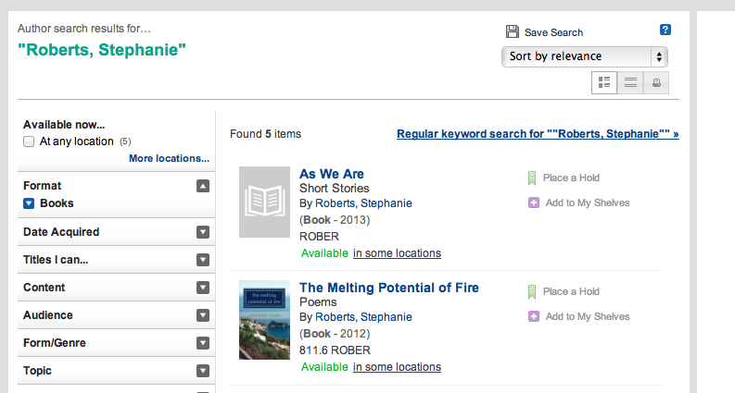Screen dimensions: 735x393
Task: Click shelf plus icon for Melting Potential of Fire
Action: [533, 316]
